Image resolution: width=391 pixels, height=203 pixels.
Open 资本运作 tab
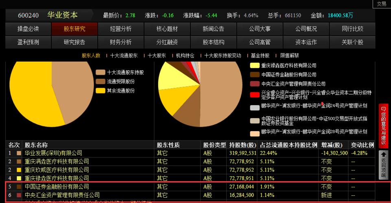[x=306, y=42]
